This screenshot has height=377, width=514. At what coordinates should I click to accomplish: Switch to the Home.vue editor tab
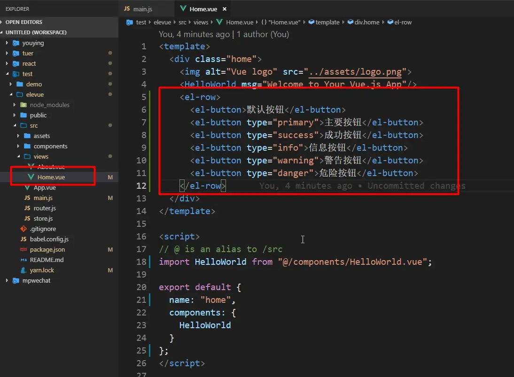click(203, 9)
